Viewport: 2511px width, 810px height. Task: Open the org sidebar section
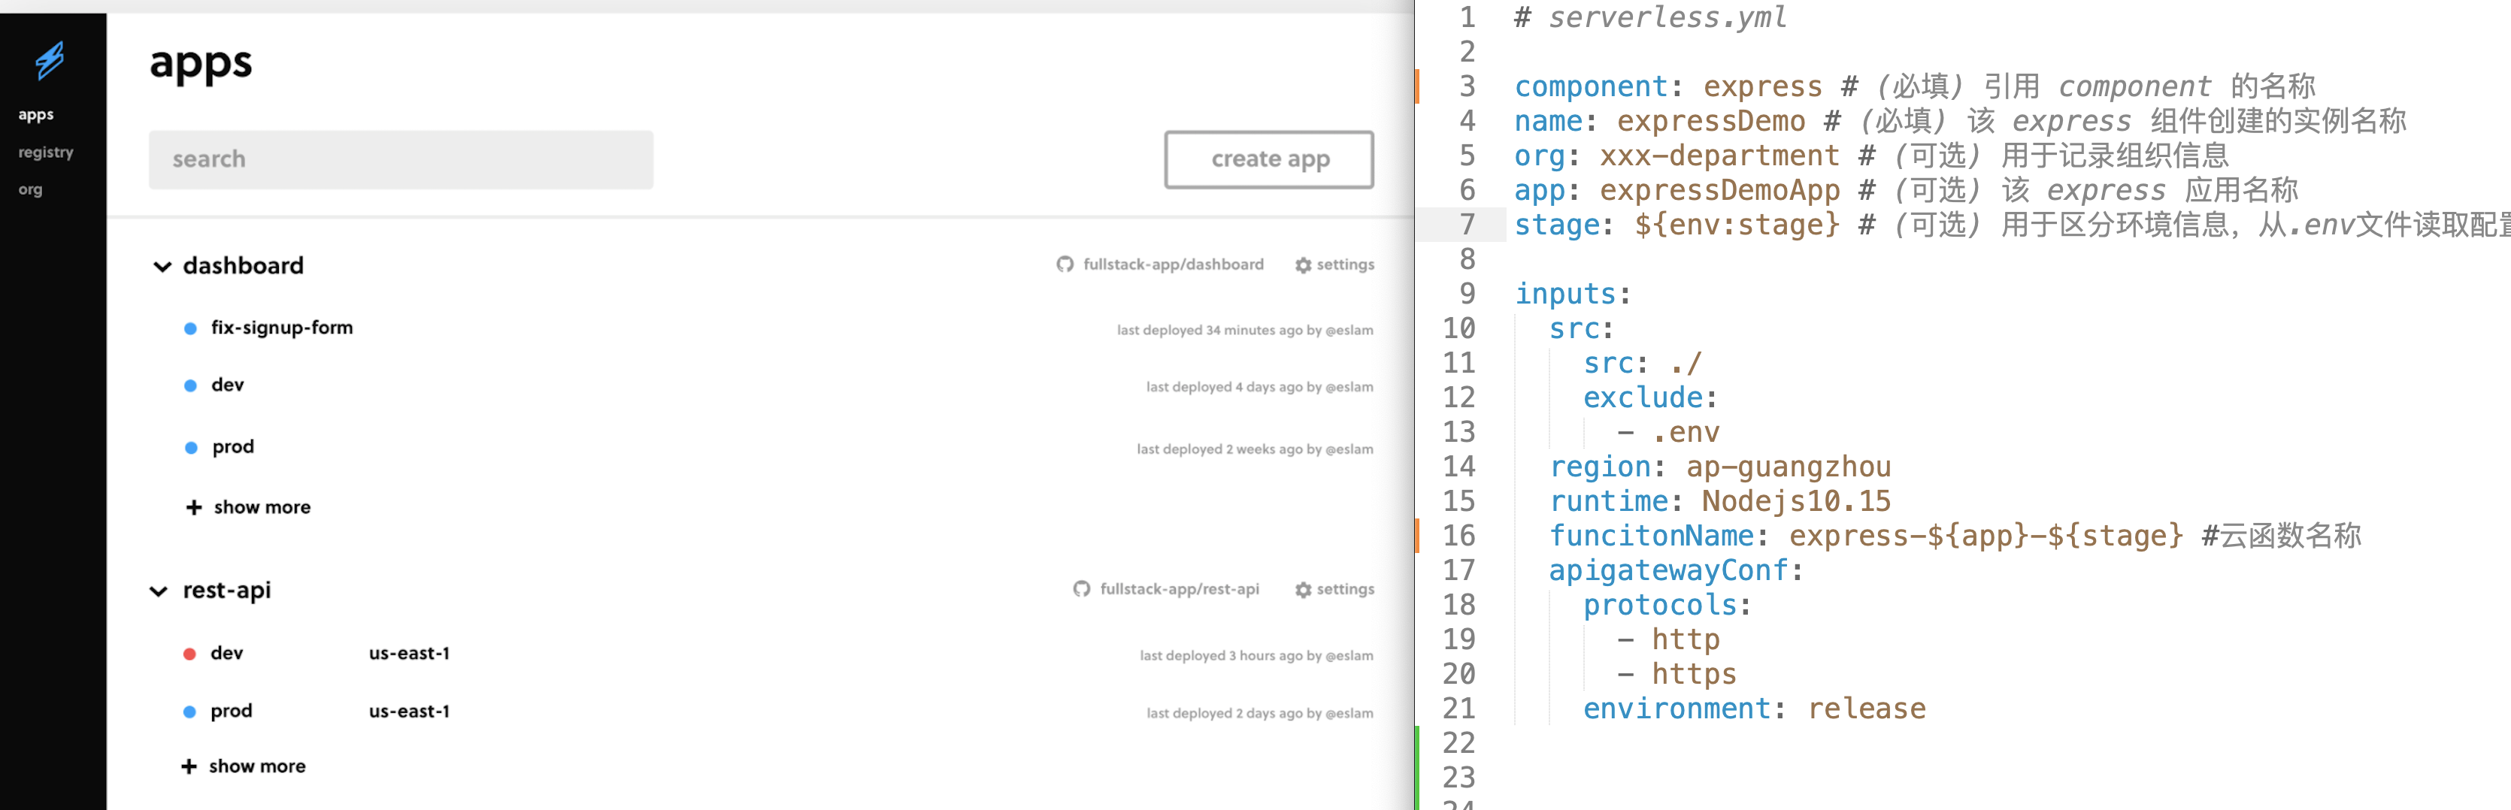pos(30,189)
